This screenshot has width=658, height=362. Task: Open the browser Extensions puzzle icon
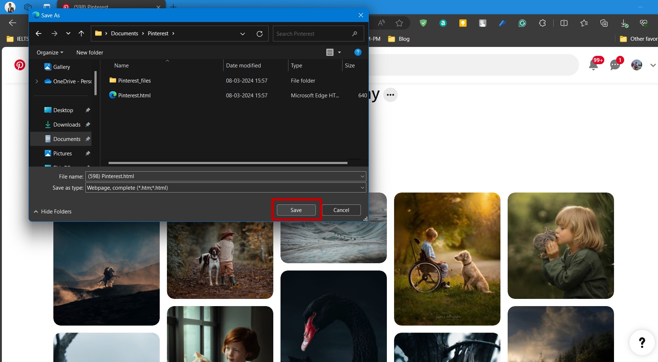click(x=542, y=23)
